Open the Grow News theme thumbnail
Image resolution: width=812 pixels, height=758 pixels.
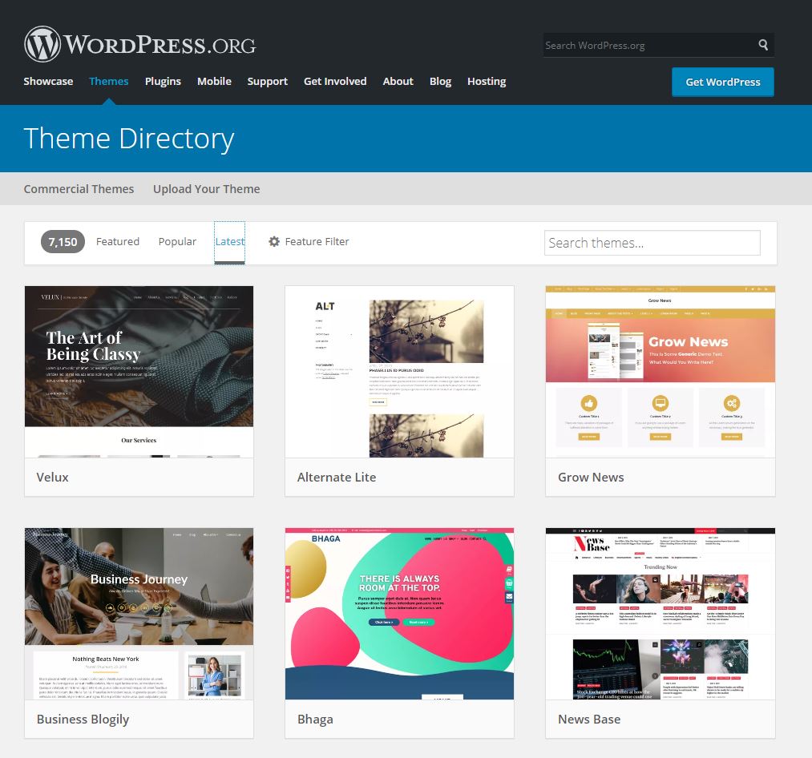pyautogui.click(x=661, y=372)
